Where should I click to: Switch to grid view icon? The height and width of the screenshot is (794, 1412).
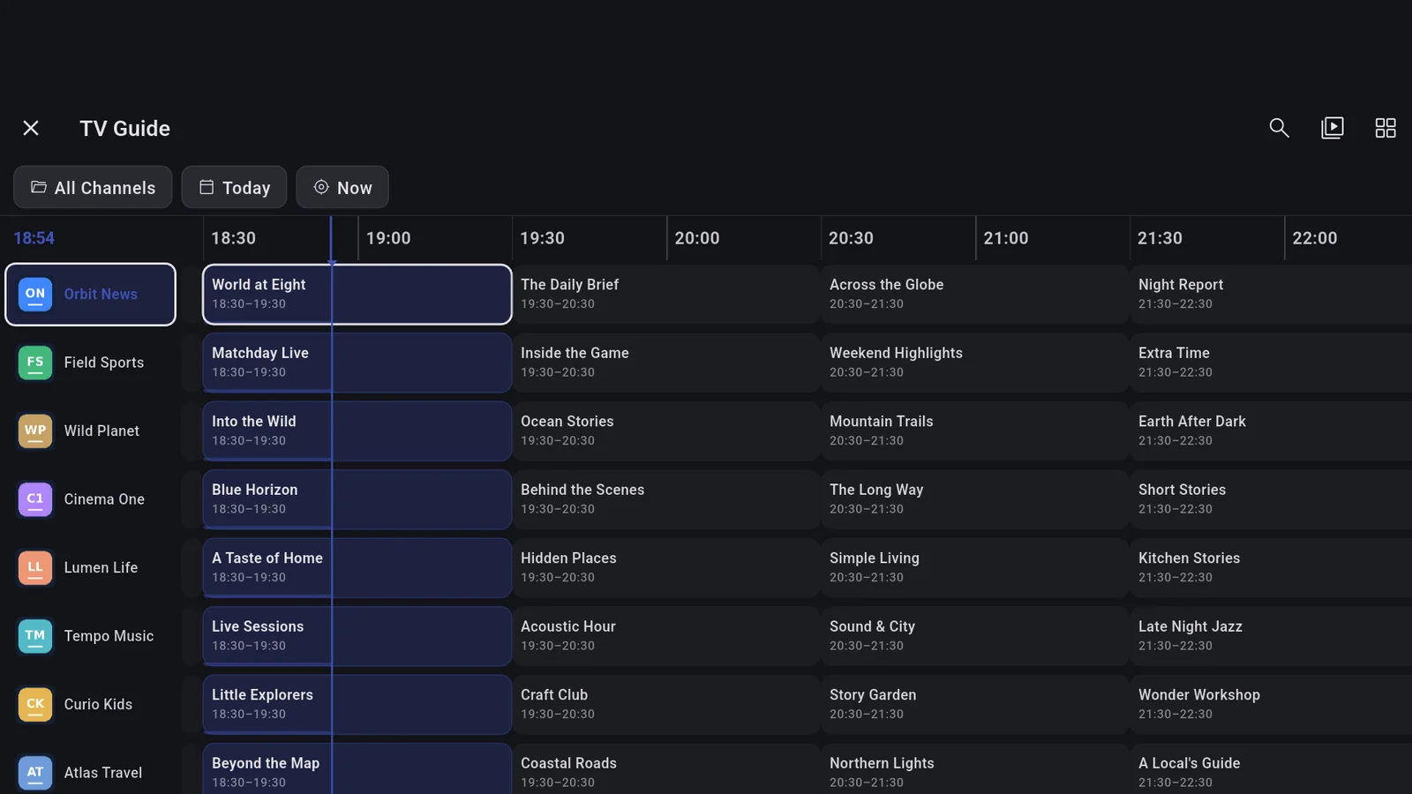coord(1386,128)
